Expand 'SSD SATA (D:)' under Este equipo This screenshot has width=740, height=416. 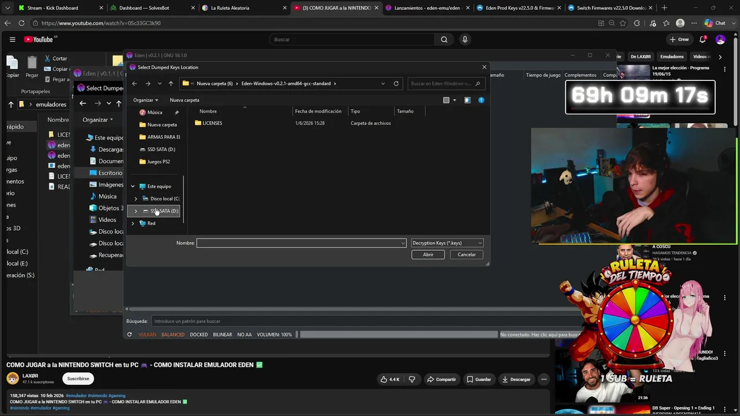[136, 211]
